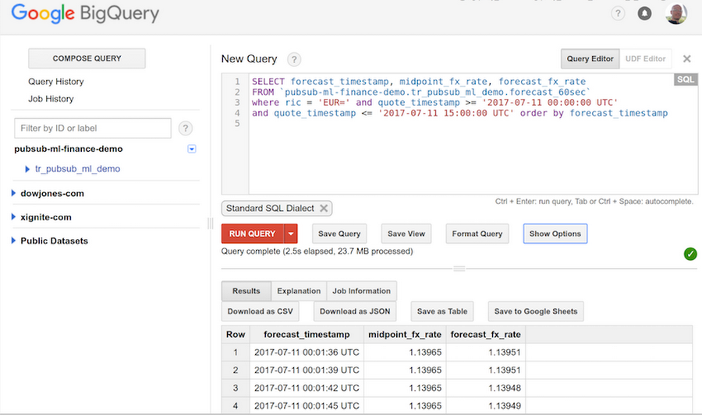
Task: Open help icon beside the filter field
Action: pyautogui.click(x=186, y=128)
